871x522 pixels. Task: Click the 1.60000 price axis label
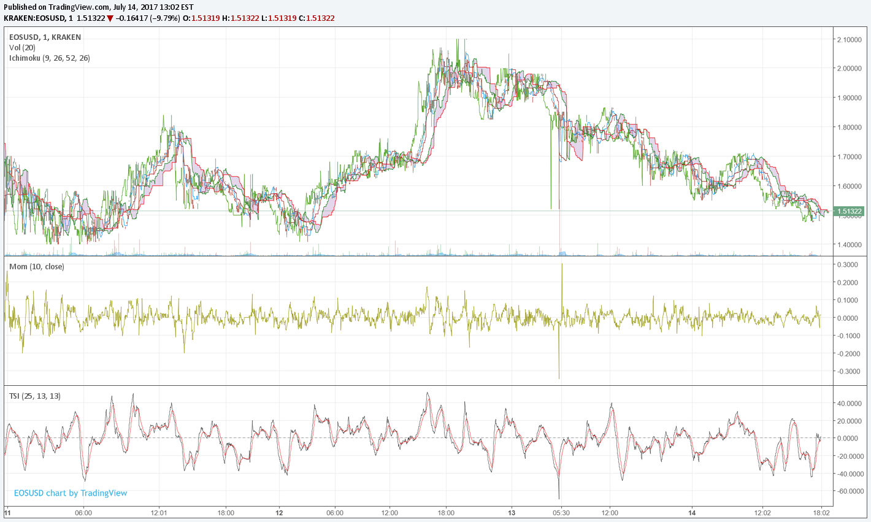848,186
